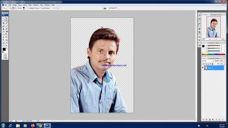
Task: Toggle Lock image pixels brush icon
Action: [209, 64]
